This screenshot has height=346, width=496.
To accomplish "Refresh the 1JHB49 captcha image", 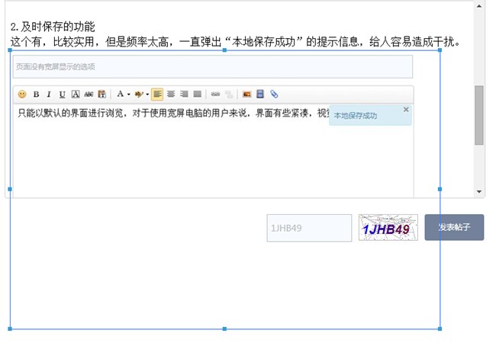I will 388,228.
